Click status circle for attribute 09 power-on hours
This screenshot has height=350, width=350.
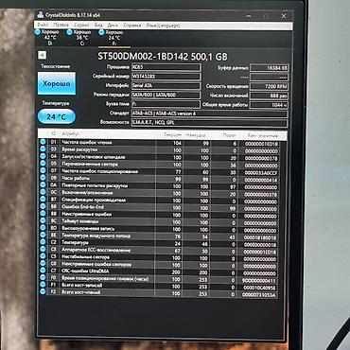[x=43, y=178]
